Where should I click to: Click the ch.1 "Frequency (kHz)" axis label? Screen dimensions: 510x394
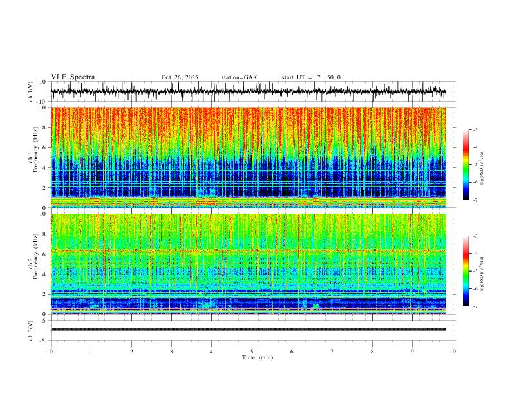36,149
